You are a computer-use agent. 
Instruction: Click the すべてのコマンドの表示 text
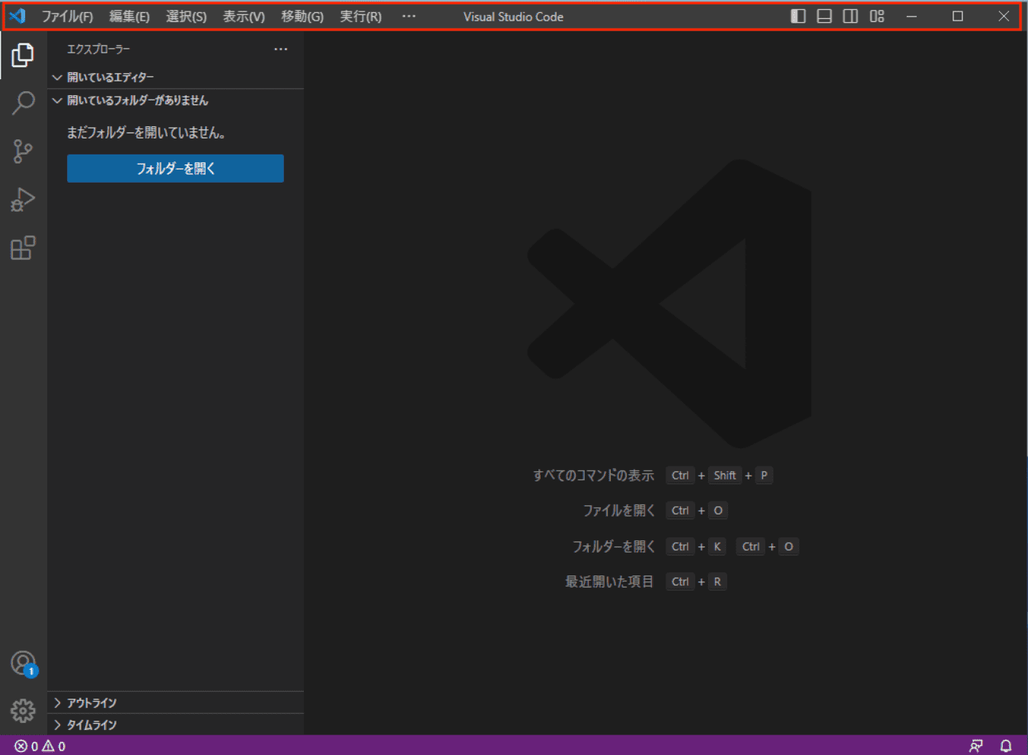[x=593, y=476]
